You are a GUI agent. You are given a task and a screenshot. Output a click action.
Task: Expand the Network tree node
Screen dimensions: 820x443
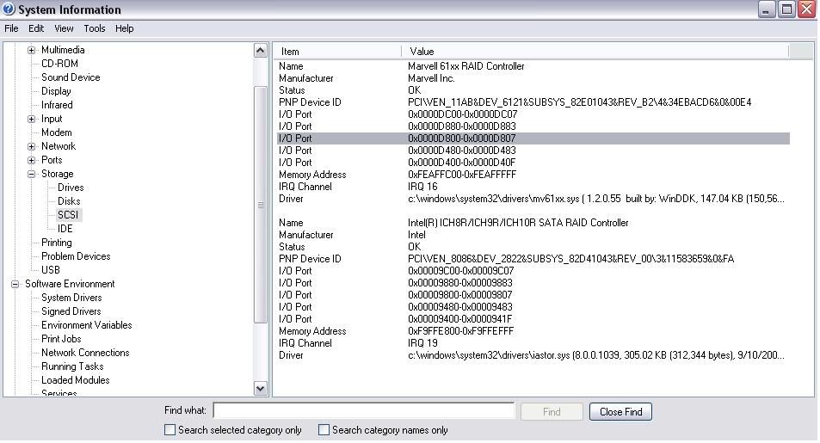click(31, 146)
